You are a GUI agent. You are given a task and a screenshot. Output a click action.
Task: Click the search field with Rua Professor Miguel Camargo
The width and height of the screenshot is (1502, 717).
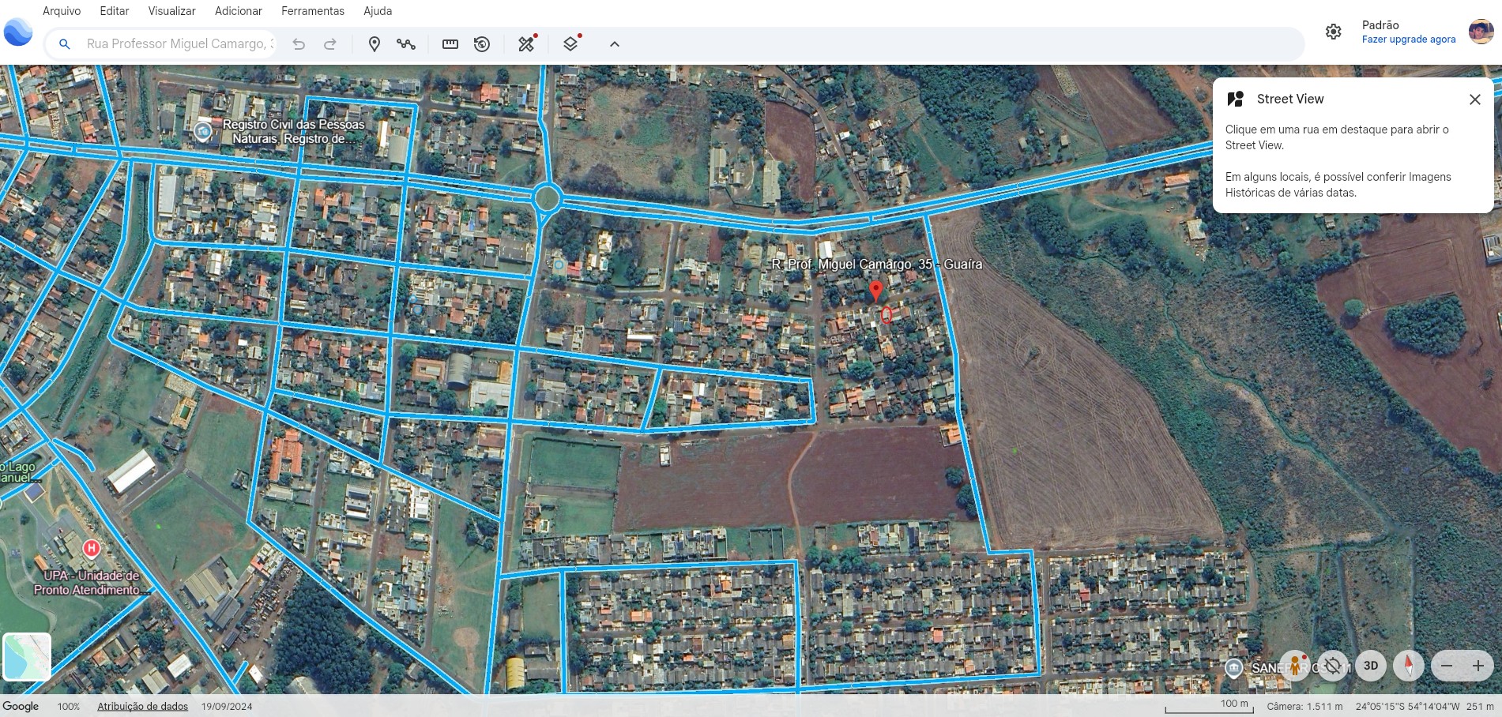tap(180, 44)
